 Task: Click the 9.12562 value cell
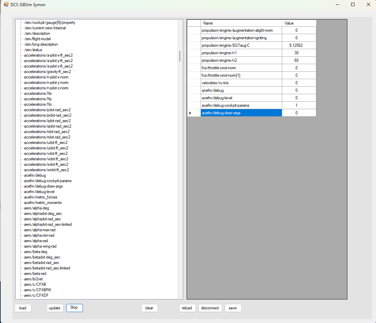coord(299,45)
